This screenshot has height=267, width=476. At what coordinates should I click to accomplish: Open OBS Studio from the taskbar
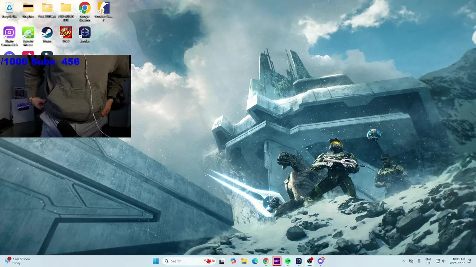click(x=310, y=261)
